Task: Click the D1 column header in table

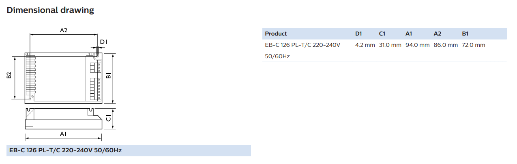Action: pyautogui.click(x=358, y=34)
